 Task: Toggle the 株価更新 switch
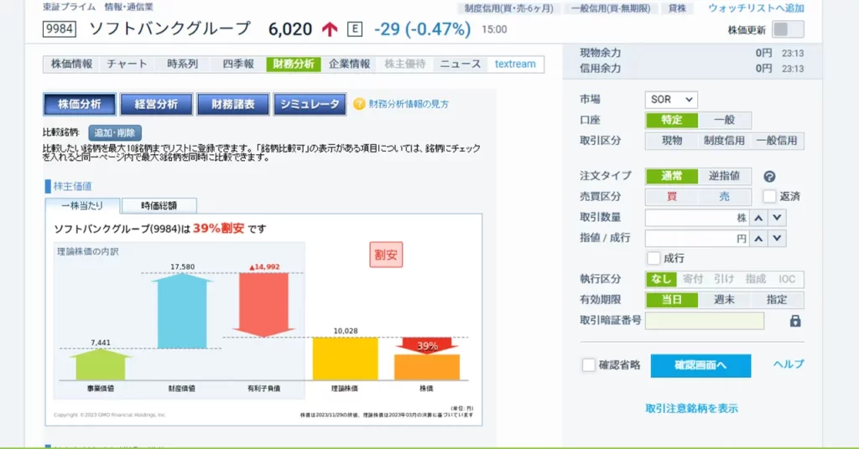tap(788, 29)
